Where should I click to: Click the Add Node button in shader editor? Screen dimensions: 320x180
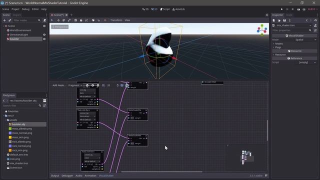59,85
